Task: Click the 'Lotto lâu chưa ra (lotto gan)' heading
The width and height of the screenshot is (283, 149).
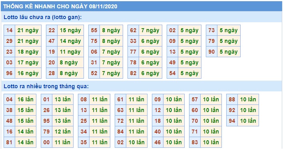Action: (x=43, y=17)
